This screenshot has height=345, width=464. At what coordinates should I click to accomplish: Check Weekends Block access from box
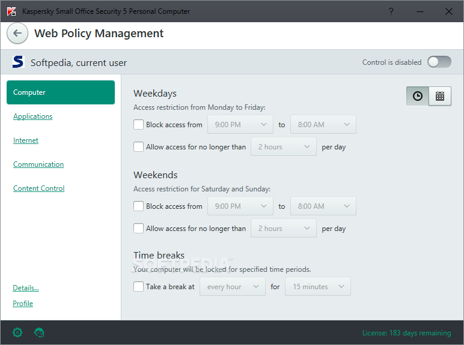point(138,206)
